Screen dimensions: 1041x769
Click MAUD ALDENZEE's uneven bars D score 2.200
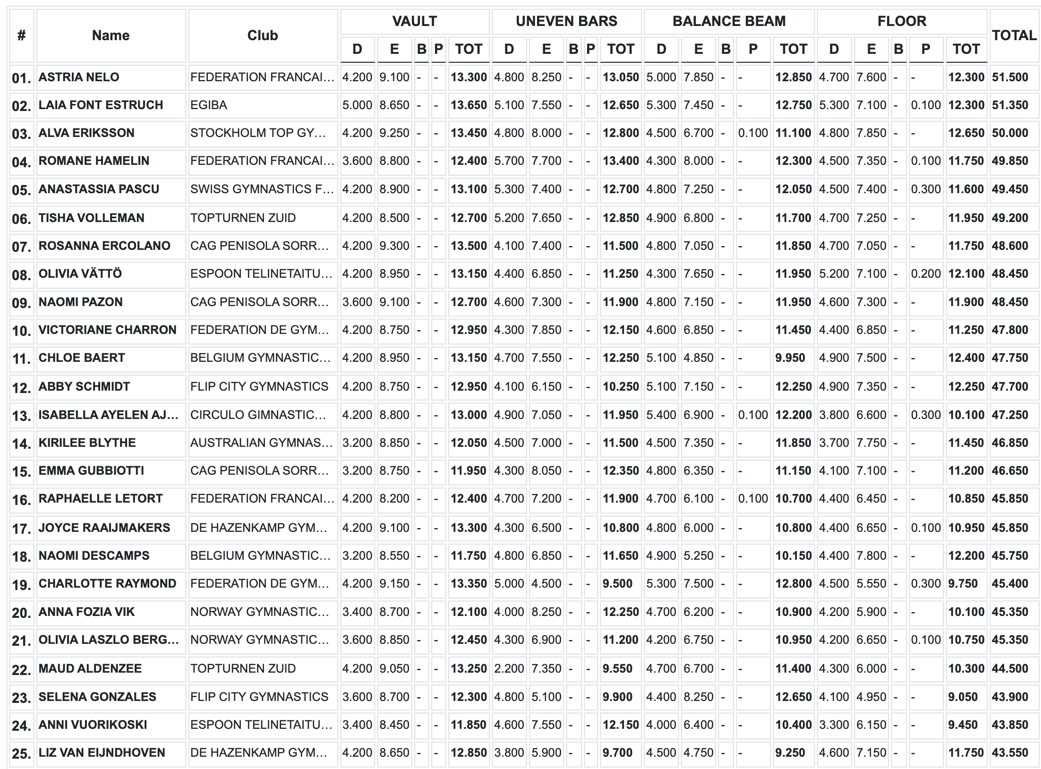coord(509,668)
